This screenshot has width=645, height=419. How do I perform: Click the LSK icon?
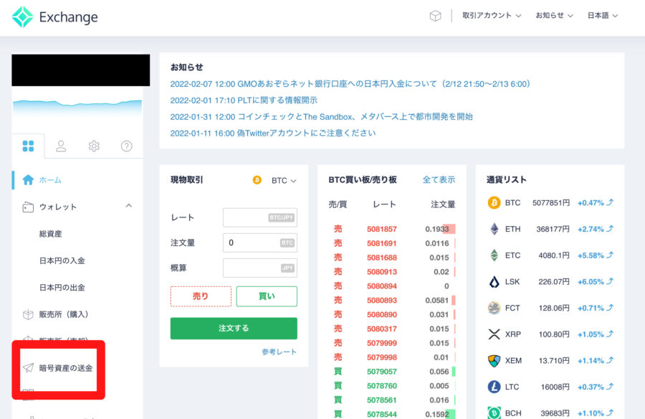click(494, 282)
